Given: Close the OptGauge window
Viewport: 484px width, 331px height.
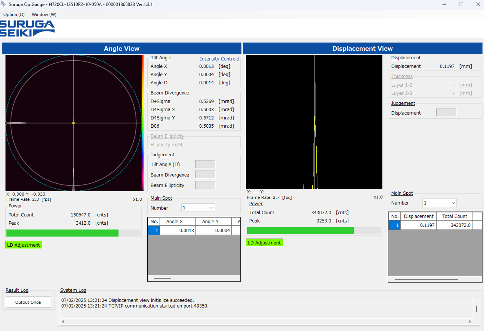Looking at the screenshot, I should 478,4.
